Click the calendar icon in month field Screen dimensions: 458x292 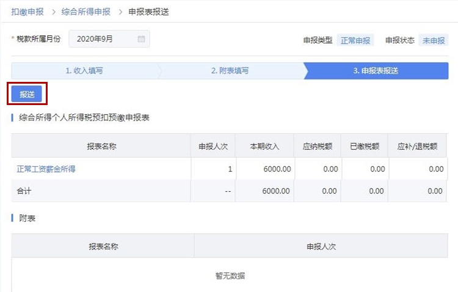pyautogui.click(x=141, y=39)
